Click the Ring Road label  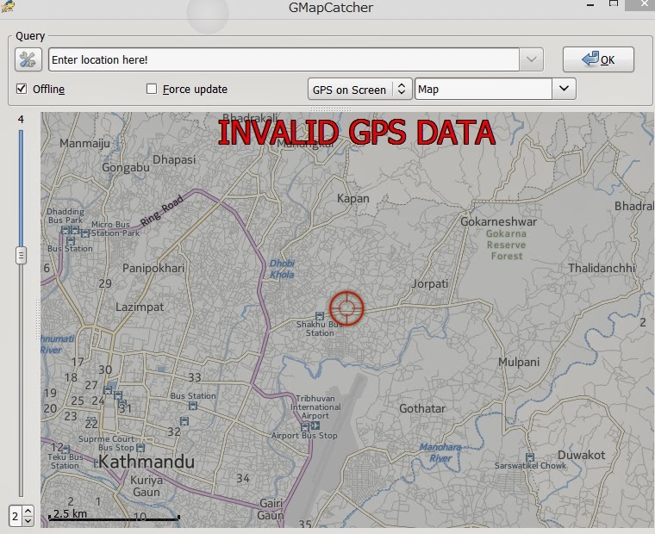[162, 210]
